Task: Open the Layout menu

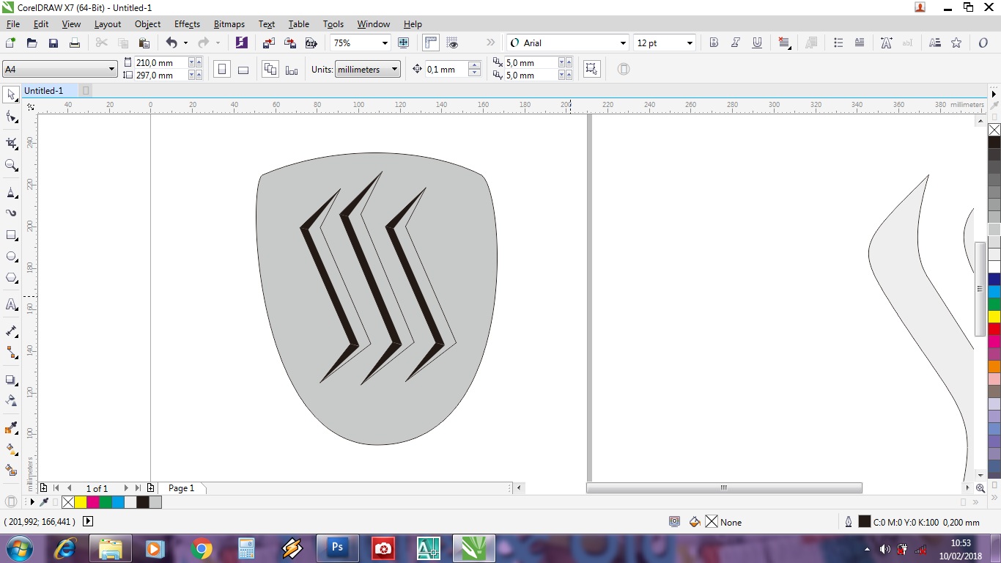Action: click(x=108, y=24)
